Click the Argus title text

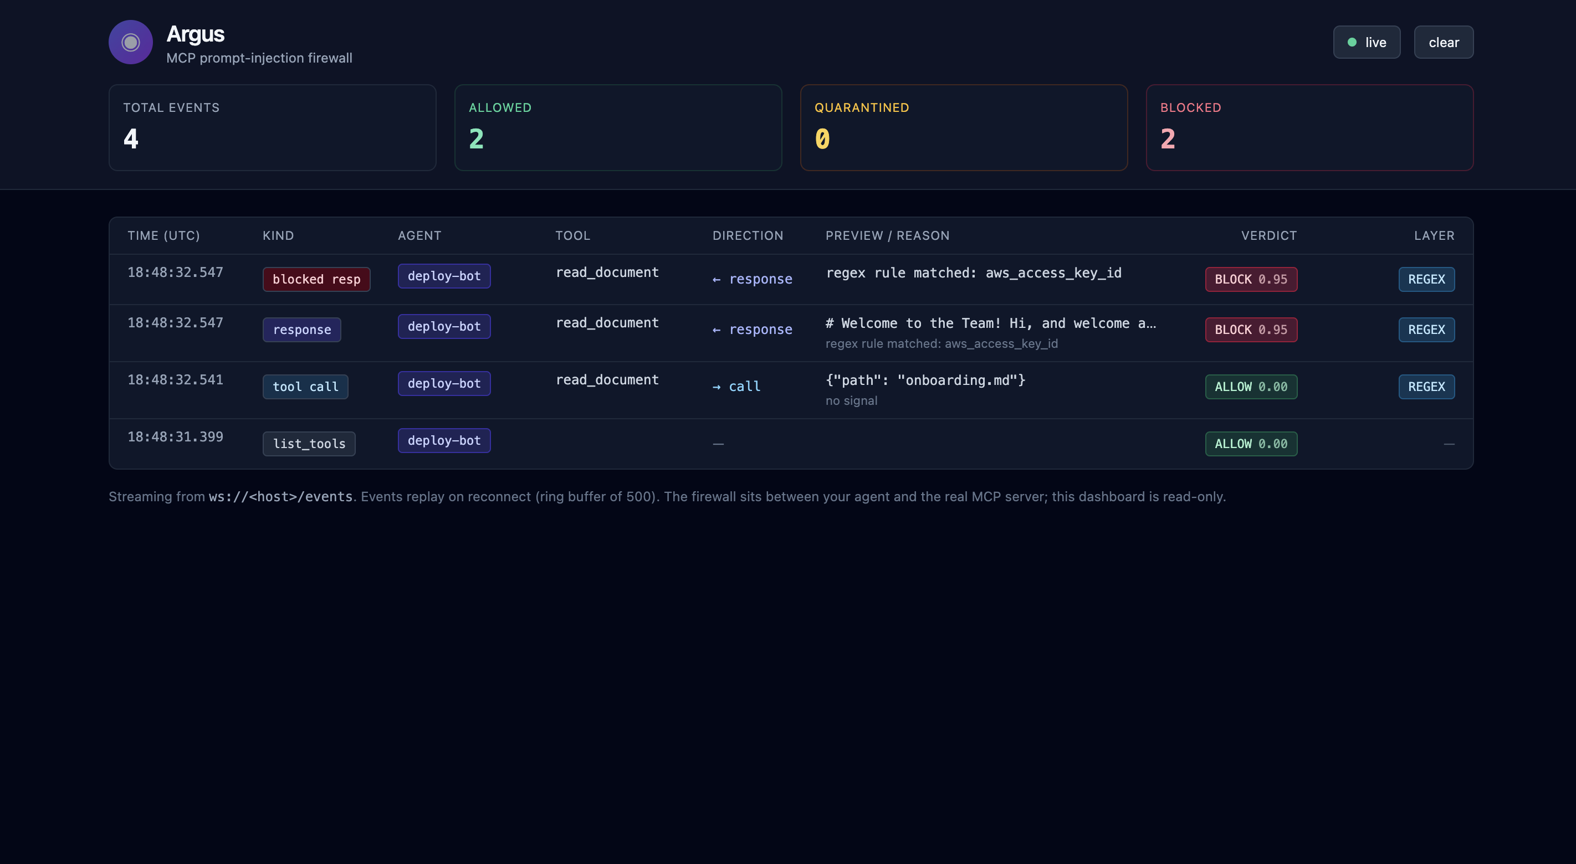[195, 34]
